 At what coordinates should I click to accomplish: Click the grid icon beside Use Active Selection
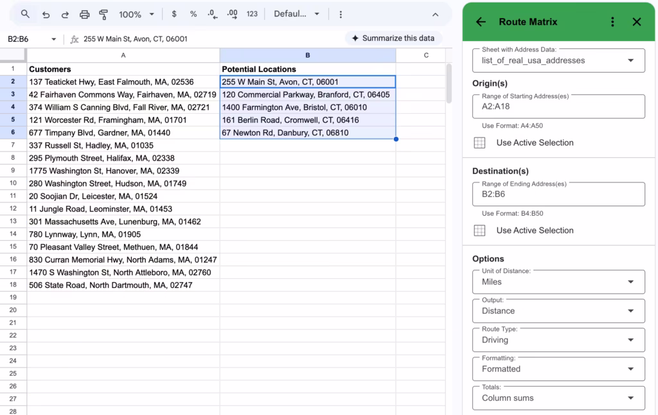click(x=479, y=143)
